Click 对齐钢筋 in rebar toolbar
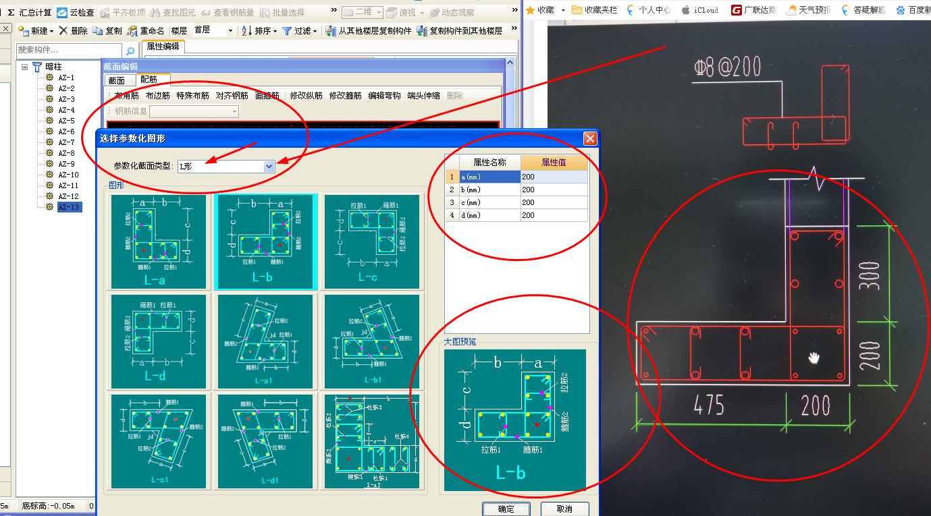 tap(232, 96)
